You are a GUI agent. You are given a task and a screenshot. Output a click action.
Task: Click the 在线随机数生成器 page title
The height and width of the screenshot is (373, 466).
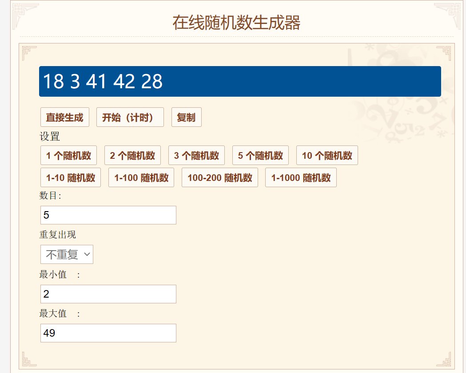[x=236, y=23]
